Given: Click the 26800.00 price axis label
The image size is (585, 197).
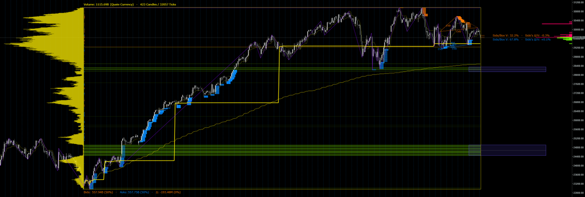Looking at the screenshot, I should pyautogui.click(x=579, y=102).
